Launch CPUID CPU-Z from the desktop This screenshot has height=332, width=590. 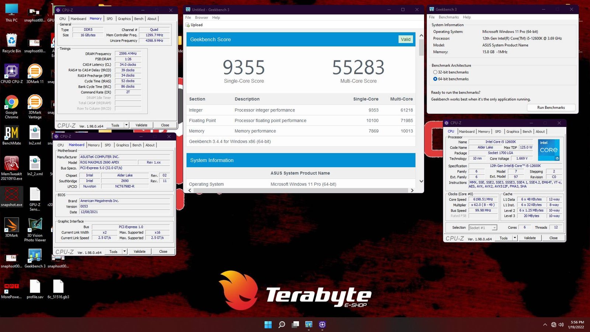click(x=11, y=72)
